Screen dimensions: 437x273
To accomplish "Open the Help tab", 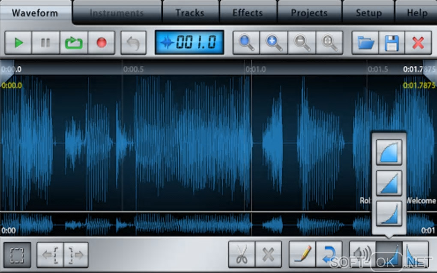I will [417, 13].
